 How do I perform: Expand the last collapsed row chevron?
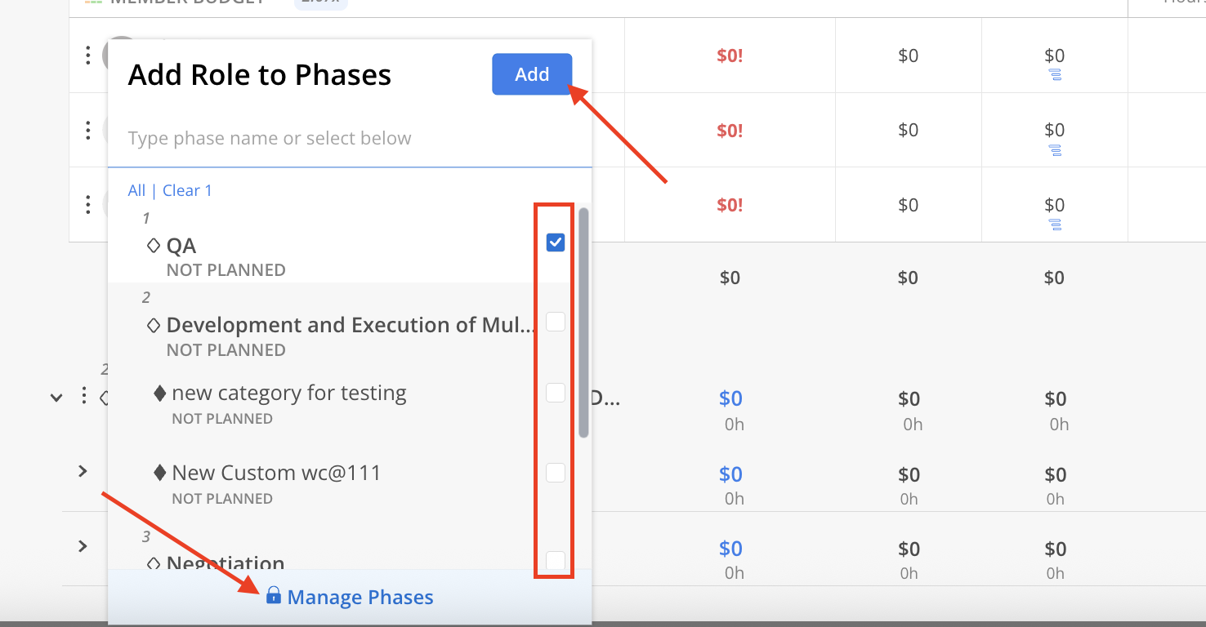tap(83, 545)
